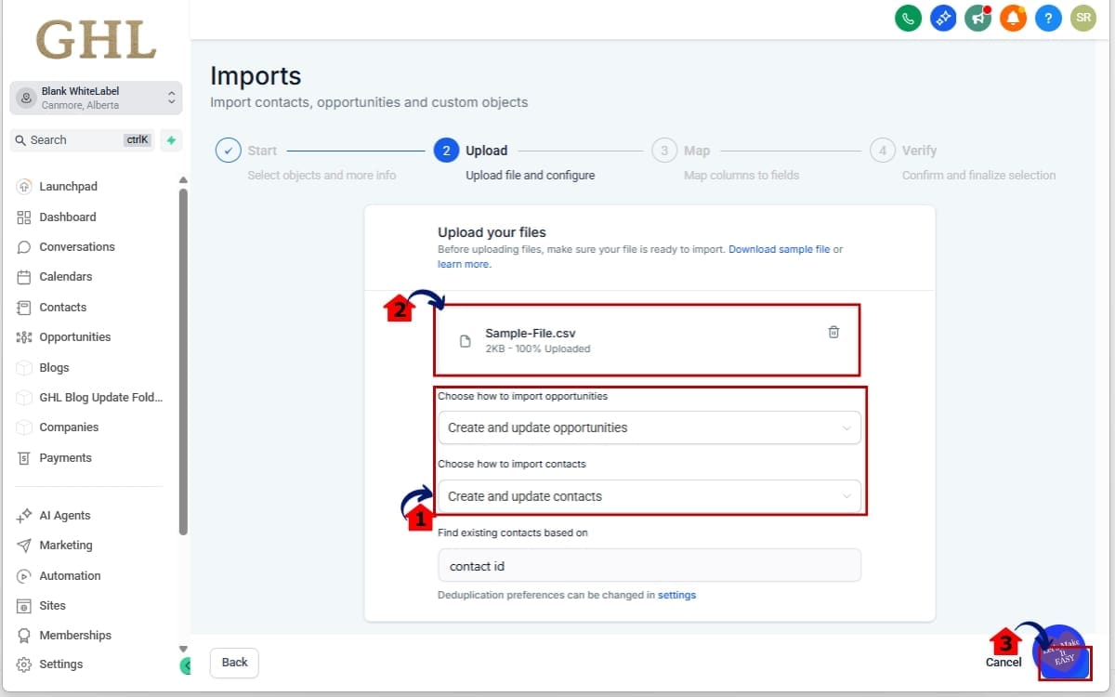Open Opportunities from the sidebar icon
The height and width of the screenshot is (697, 1115).
point(27,336)
